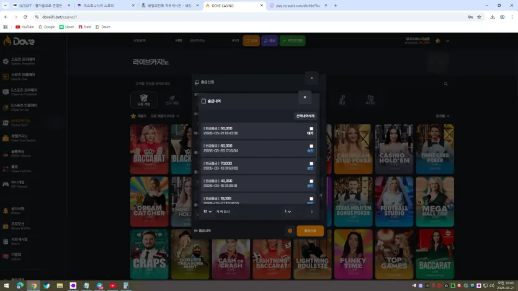Open the 10 rows-per-page dropdown

pos(207,212)
